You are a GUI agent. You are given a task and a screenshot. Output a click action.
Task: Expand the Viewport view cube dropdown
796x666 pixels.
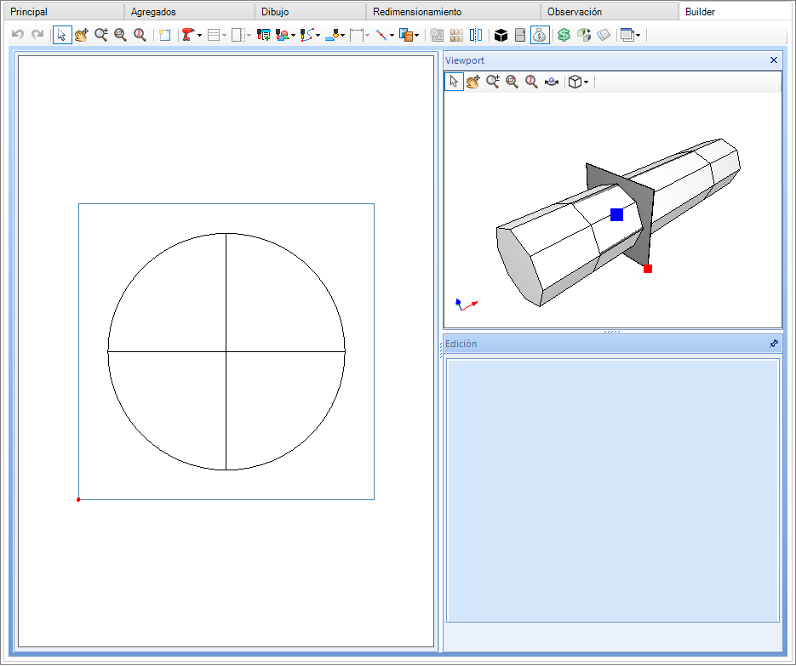(x=586, y=83)
